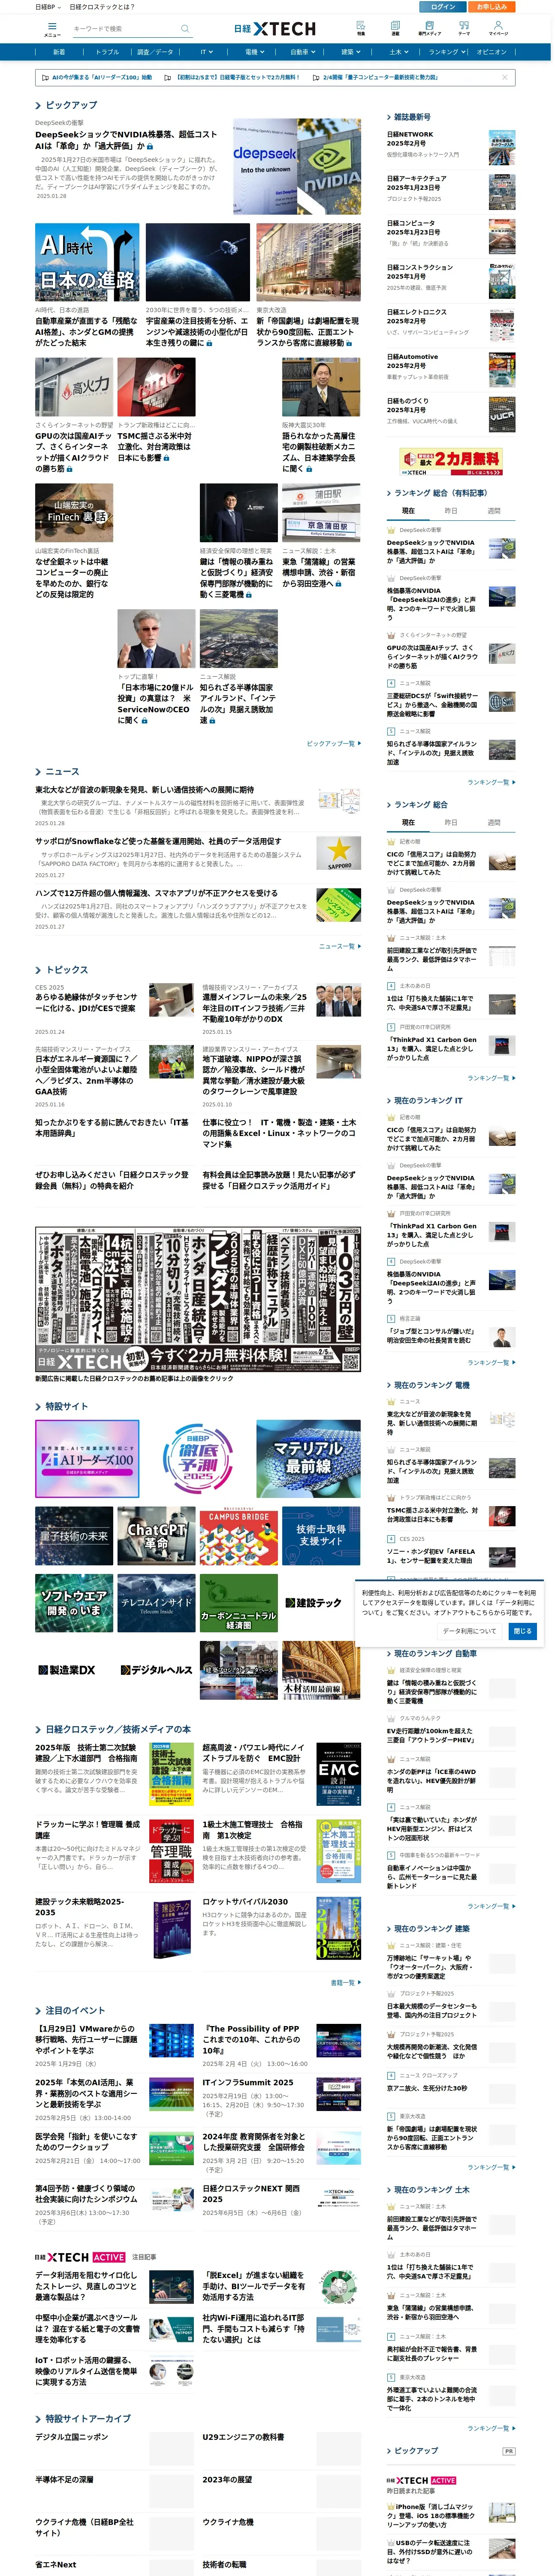Switch 総合（有料記事）ranking to 週間 tab
The image size is (555, 2576).
pyautogui.click(x=494, y=511)
